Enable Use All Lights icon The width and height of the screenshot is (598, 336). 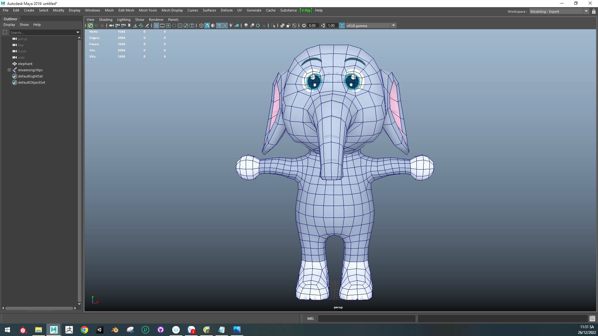(x=231, y=26)
